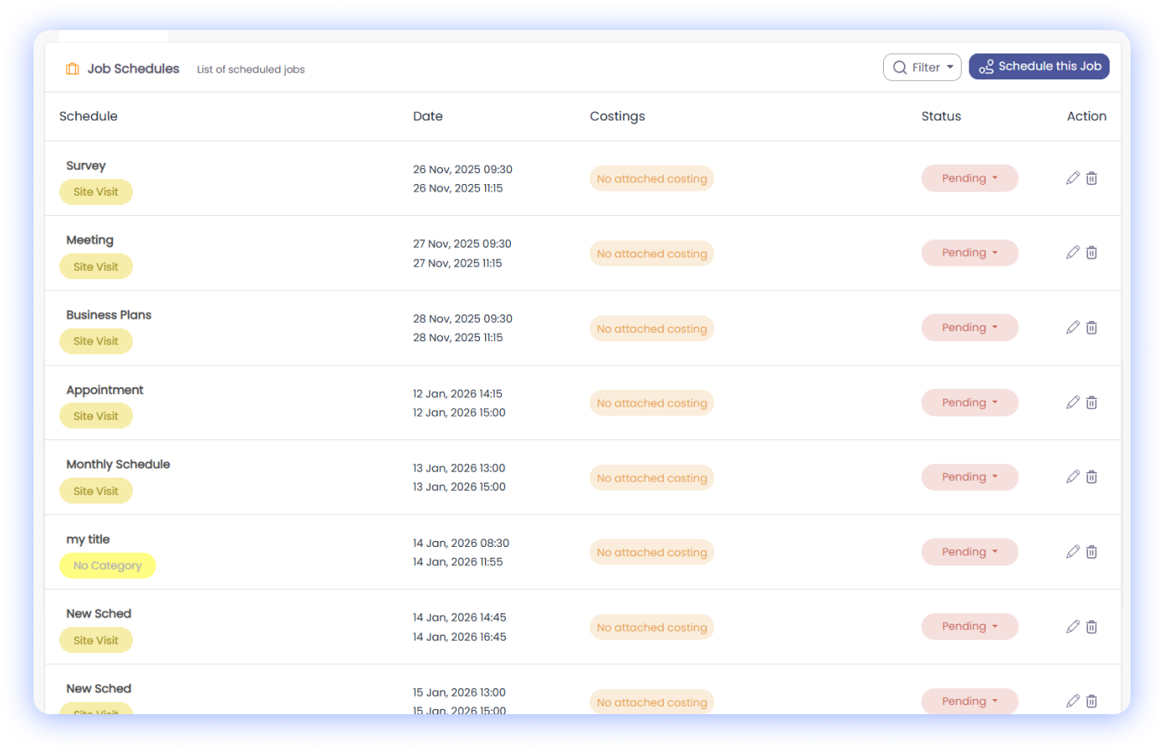The height and width of the screenshot is (751, 1164).
Task: Click the date '13 Jan, 2026 13:00'
Action: (459, 468)
